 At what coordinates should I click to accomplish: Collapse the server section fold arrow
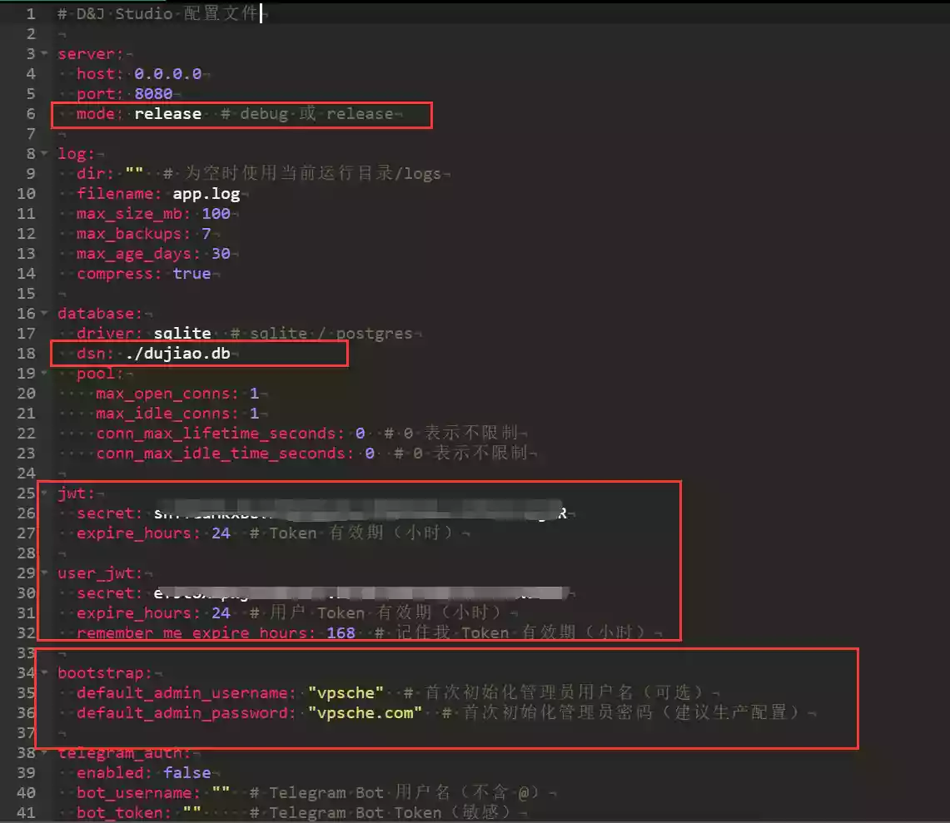44,54
